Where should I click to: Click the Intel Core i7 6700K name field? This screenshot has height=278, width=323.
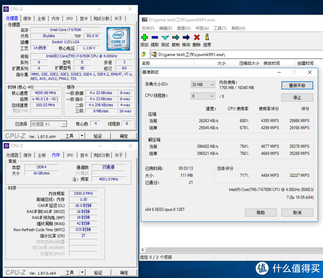pyautogui.click(x=66, y=30)
